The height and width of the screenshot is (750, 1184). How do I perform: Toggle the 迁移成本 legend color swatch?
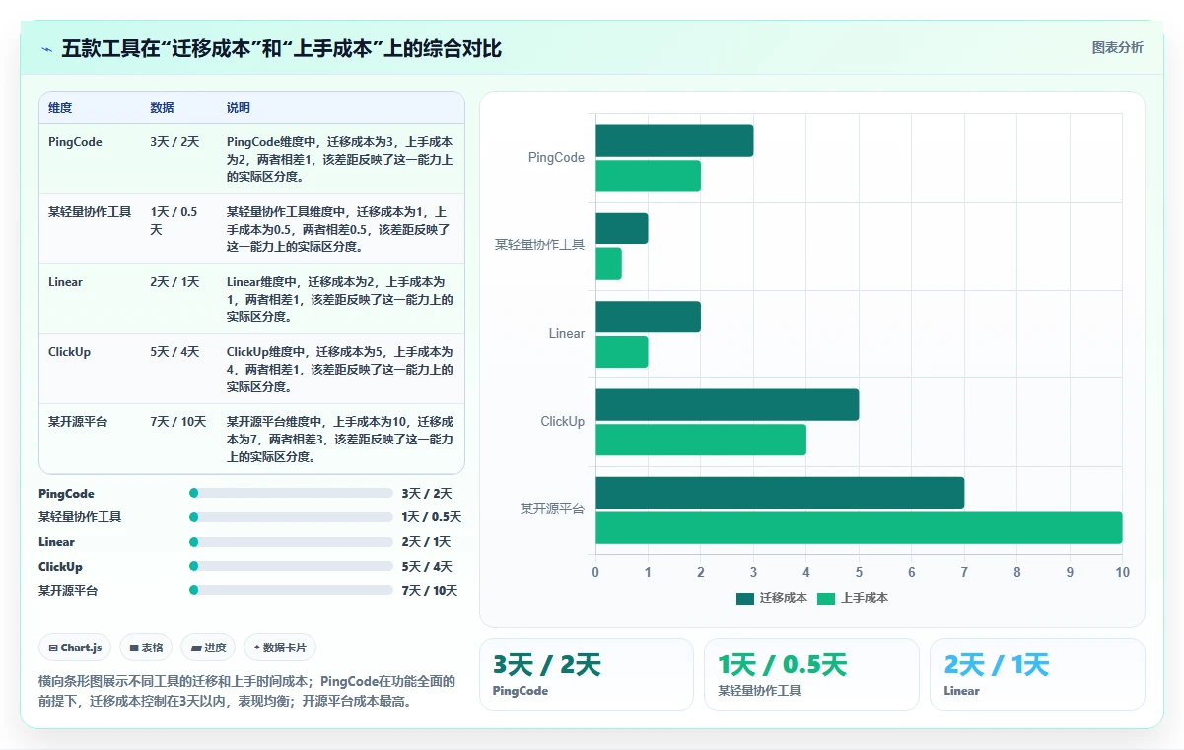[x=744, y=598]
